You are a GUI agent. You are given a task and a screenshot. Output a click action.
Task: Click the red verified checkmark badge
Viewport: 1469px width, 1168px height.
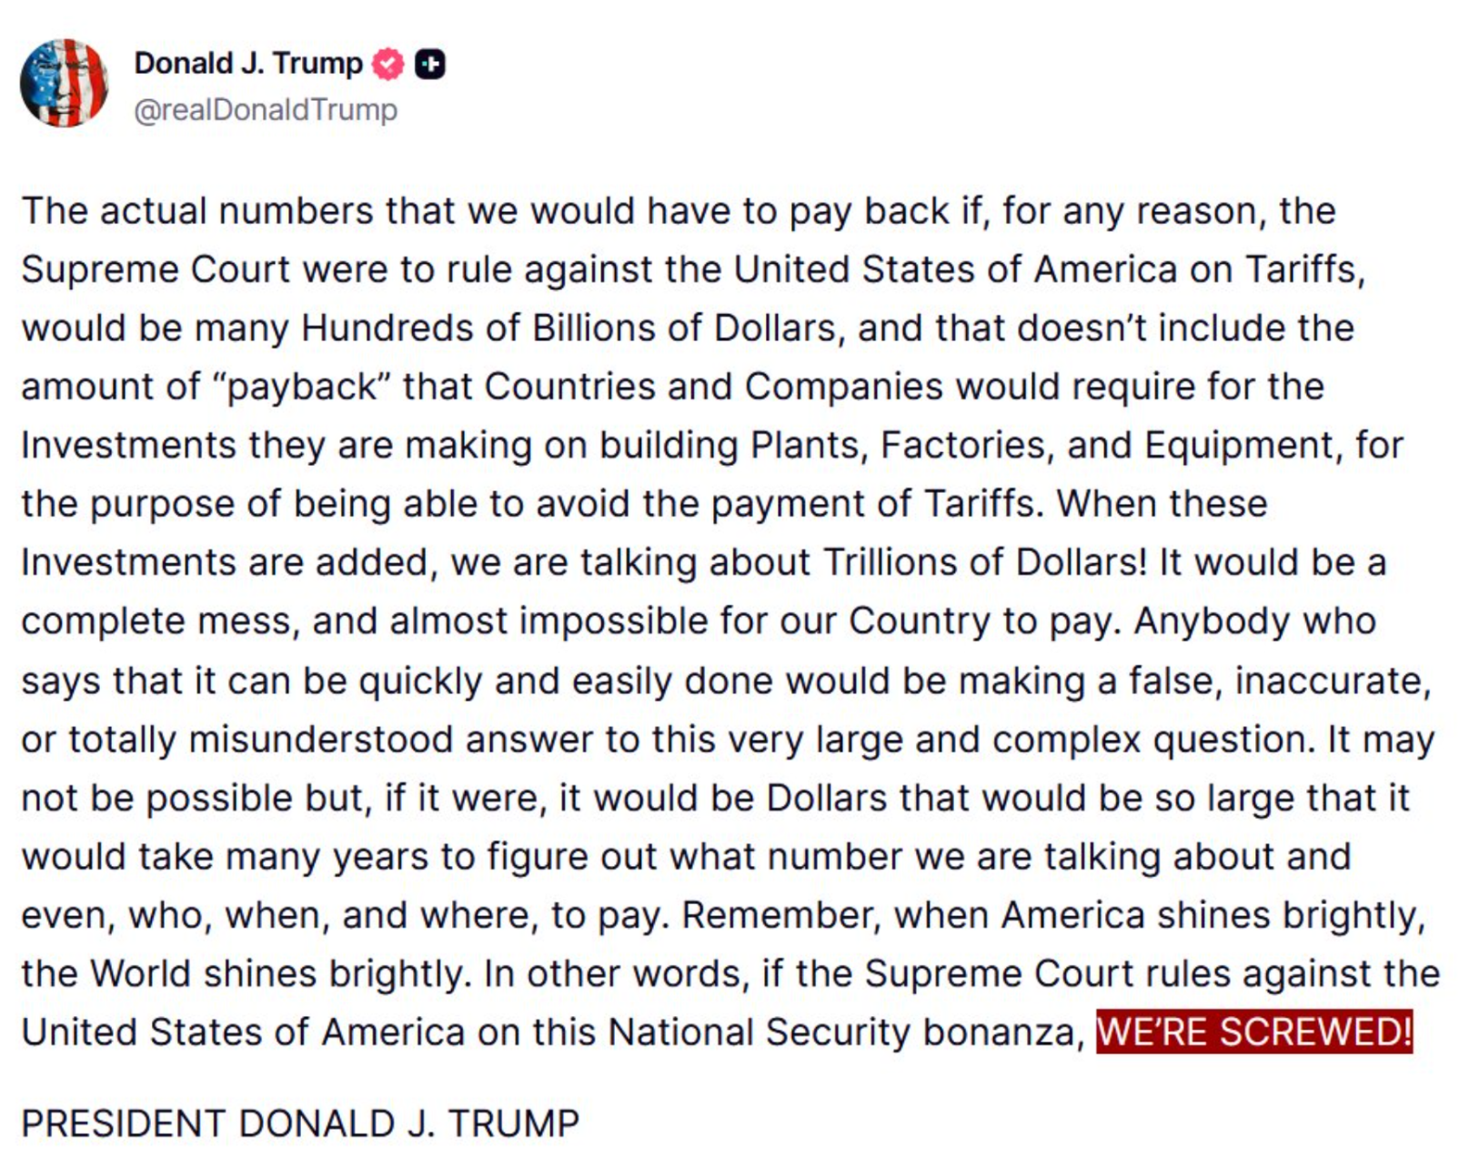pos(388,64)
